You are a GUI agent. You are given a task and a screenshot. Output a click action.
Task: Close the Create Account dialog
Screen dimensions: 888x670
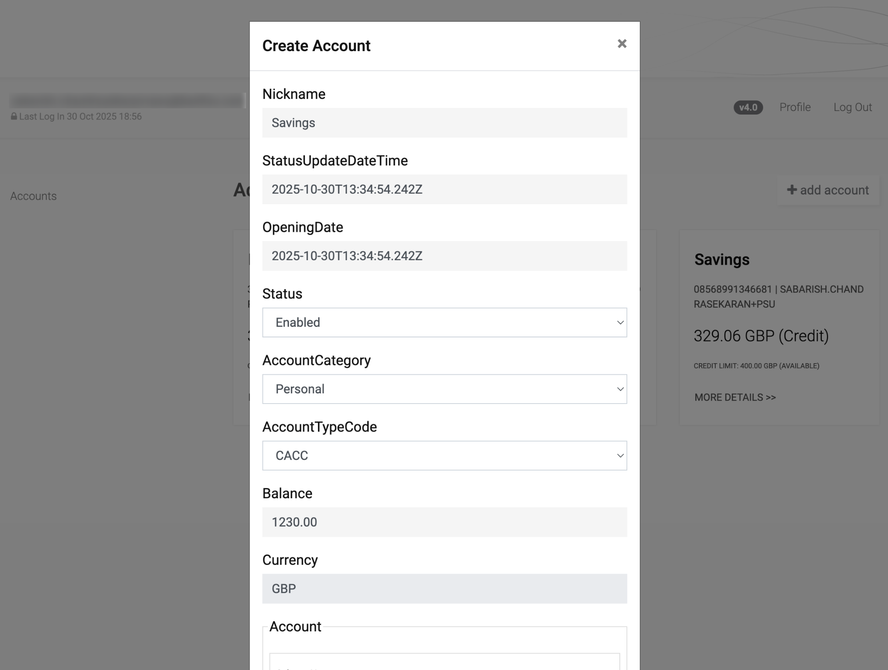[622, 44]
